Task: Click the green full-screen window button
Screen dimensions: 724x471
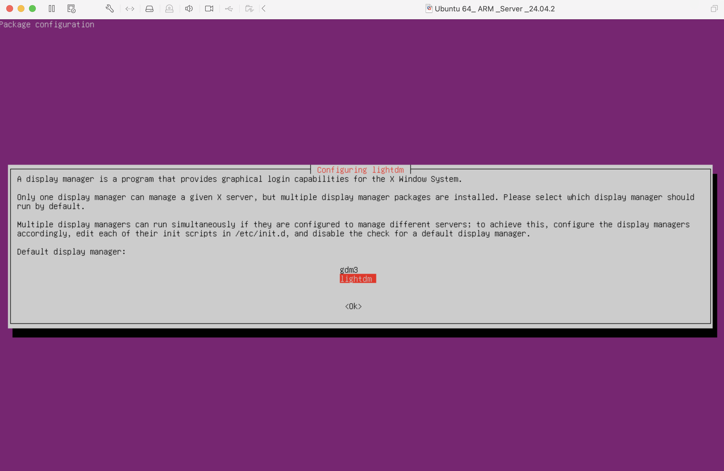Action: tap(33, 9)
